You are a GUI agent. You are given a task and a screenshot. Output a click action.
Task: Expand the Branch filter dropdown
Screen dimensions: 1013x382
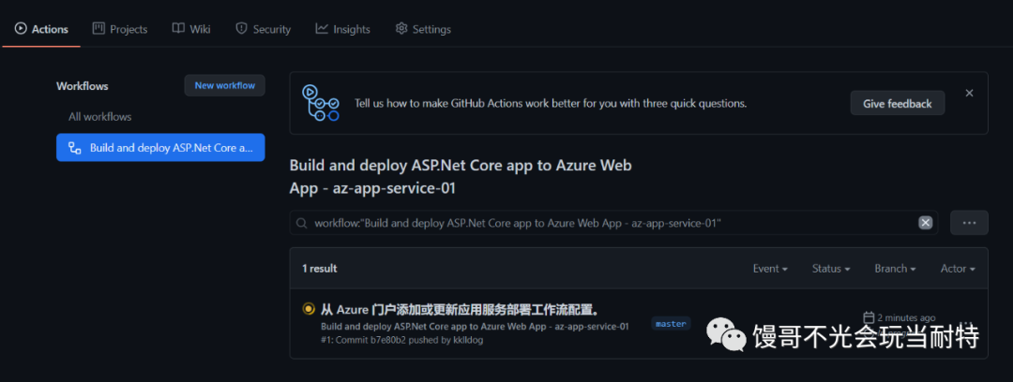coord(895,269)
